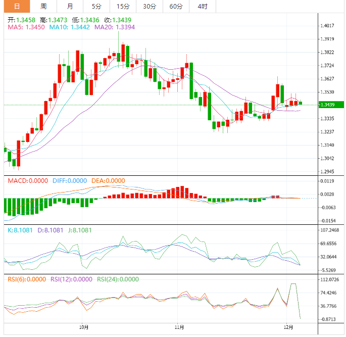Click the MA20: 1.3394 legend label
The width and height of the screenshot is (346, 337).
click(115, 27)
